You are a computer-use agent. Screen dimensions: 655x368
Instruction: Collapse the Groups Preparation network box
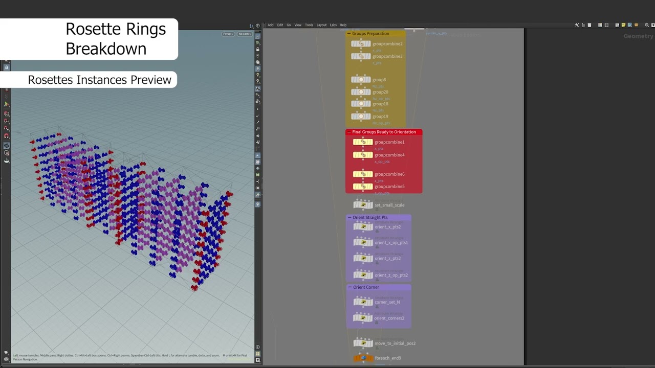[x=348, y=33]
